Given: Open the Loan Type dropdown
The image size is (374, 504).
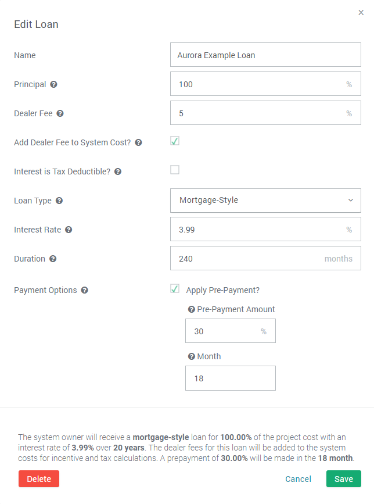Looking at the screenshot, I should point(265,201).
